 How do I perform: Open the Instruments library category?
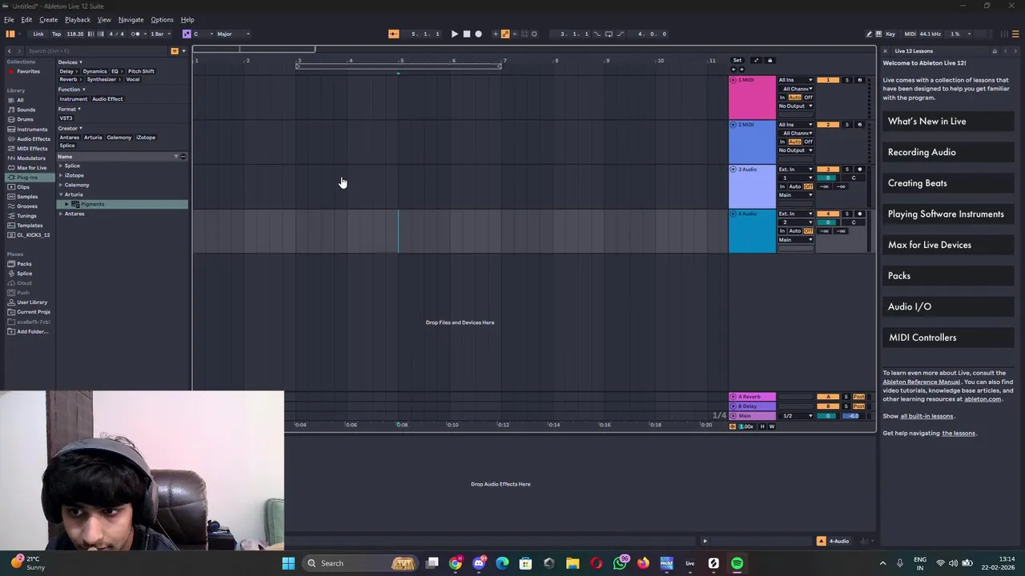tap(32, 129)
